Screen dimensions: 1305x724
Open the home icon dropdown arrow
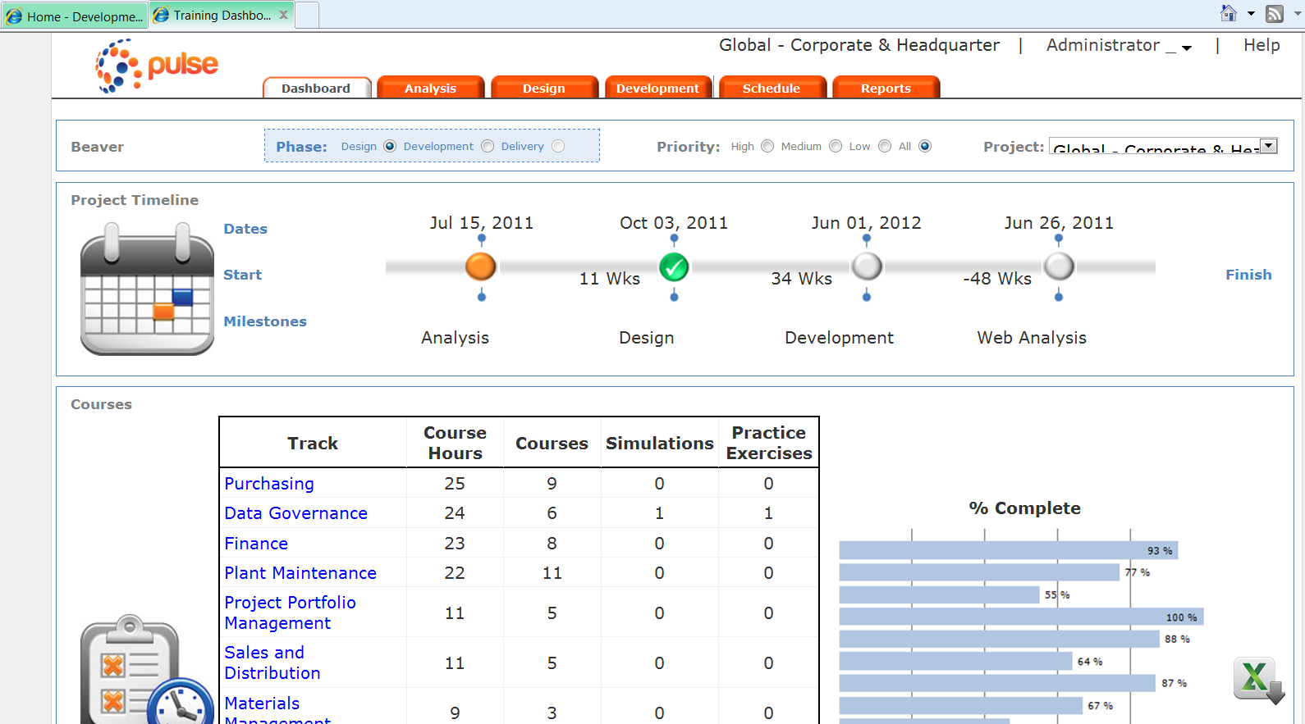pyautogui.click(x=1251, y=13)
